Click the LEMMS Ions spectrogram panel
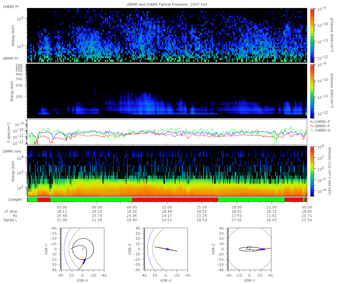This screenshot has width=341, height=284. [x=167, y=171]
